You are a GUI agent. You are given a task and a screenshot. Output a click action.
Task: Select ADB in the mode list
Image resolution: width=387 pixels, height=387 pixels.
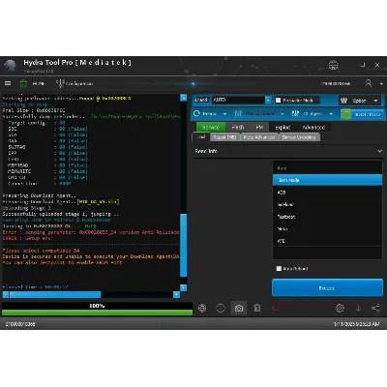coord(327,193)
